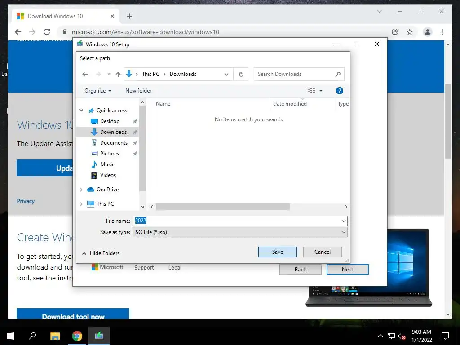Expand the This PC tree node
This screenshot has height=345, width=460.
pos(81,204)
